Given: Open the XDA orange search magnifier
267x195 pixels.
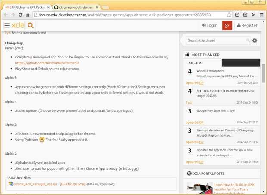Looking at the screenshot, I should coord(31,25).
